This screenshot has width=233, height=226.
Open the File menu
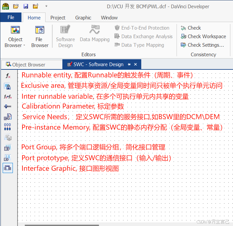pos(11,17)
